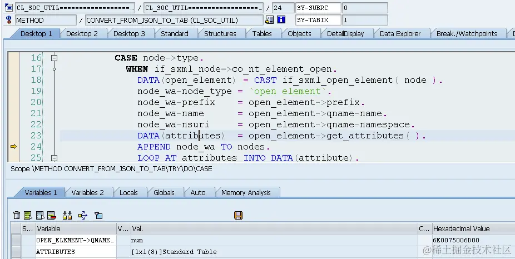The width and height of the screenshot is (515, 259).
Task: Click the trash delete icon in variables toolbar
Action: pos(17,215)
